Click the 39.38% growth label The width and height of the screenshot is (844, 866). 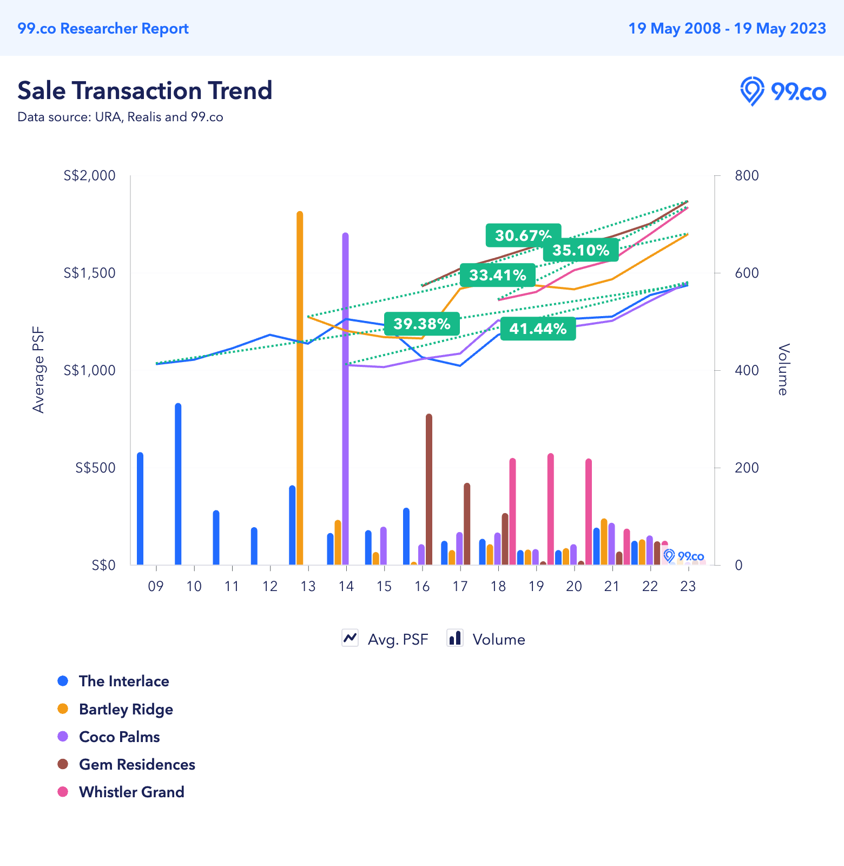pyautogui.click(x=422, y=324)
